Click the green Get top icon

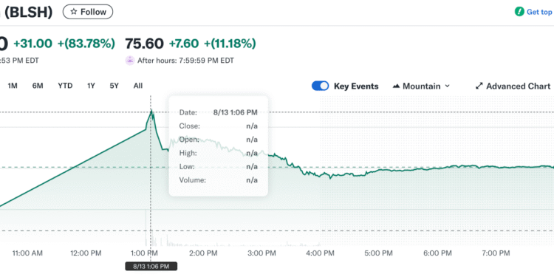tap(519, 12)
